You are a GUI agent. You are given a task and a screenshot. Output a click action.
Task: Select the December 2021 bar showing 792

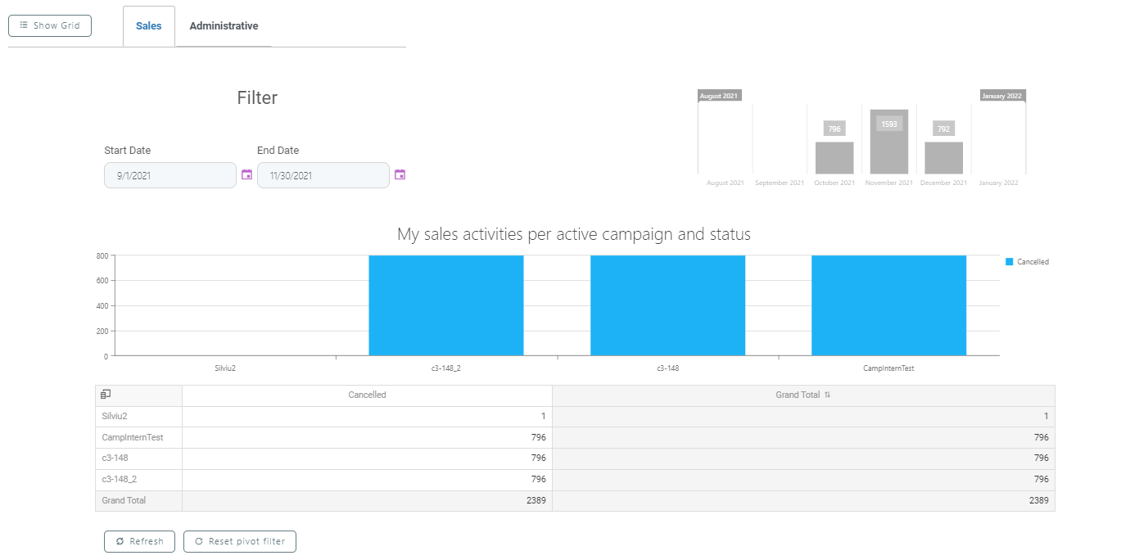(x=943, y=157)
